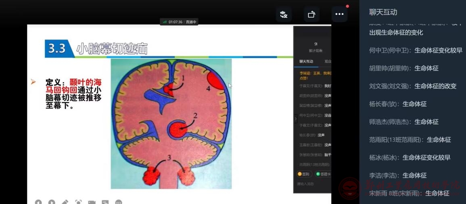Screen dimensions: 466x204
Task: Switch to the 观众 tab
Action: (327, 62)
